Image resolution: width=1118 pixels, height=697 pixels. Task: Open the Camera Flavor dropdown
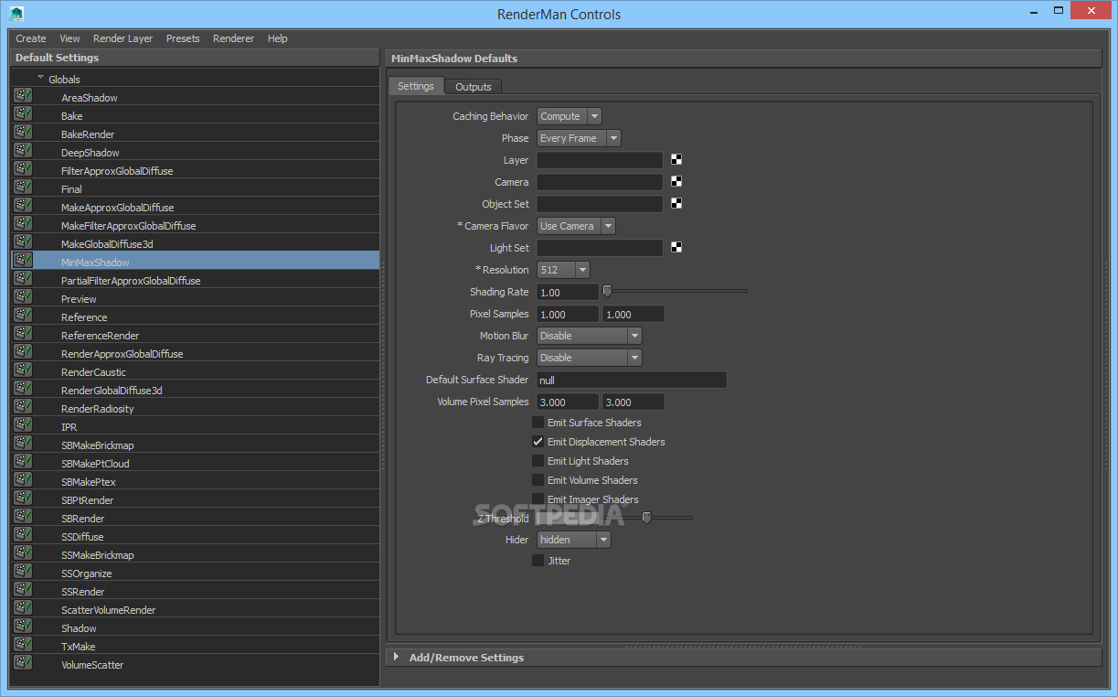[576, 226]
